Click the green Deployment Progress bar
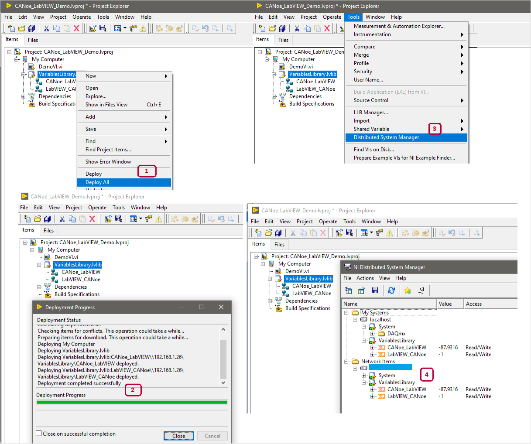531x444 pixels. pyautogui.click(x=132, y=403)
